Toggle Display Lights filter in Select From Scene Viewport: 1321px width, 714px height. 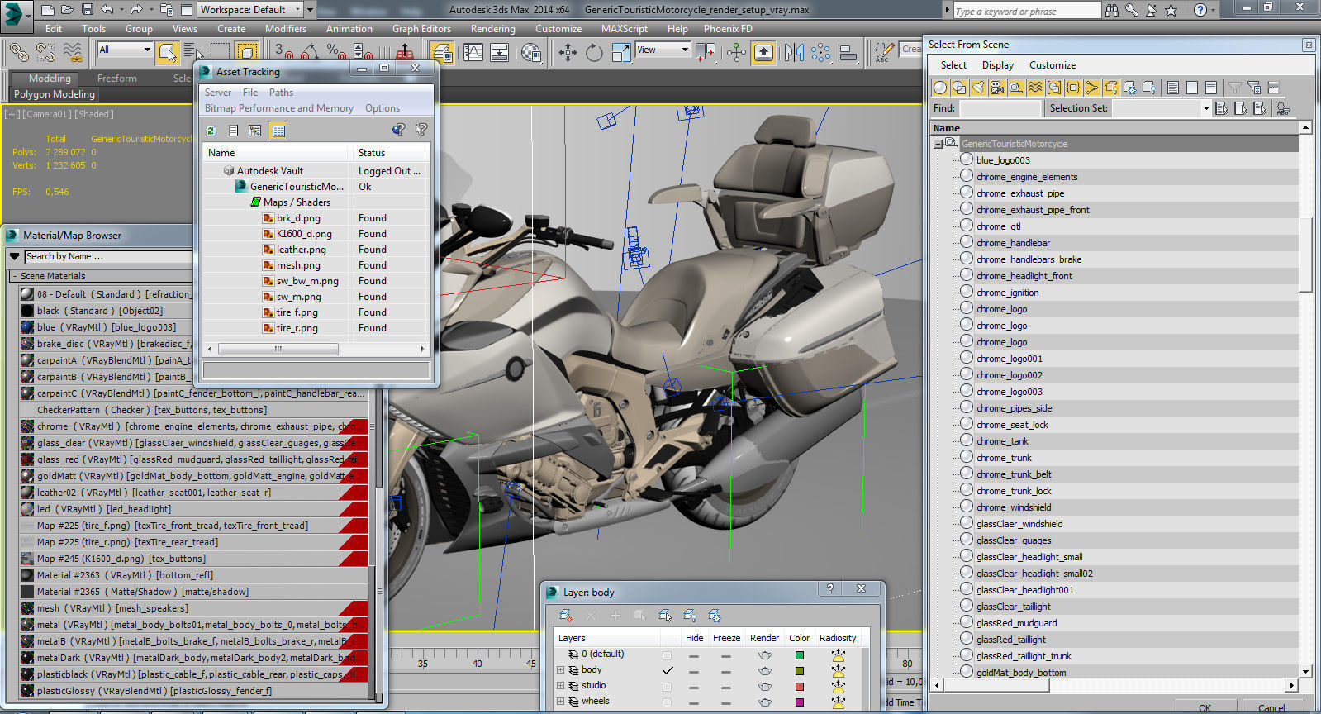(978, 88)
